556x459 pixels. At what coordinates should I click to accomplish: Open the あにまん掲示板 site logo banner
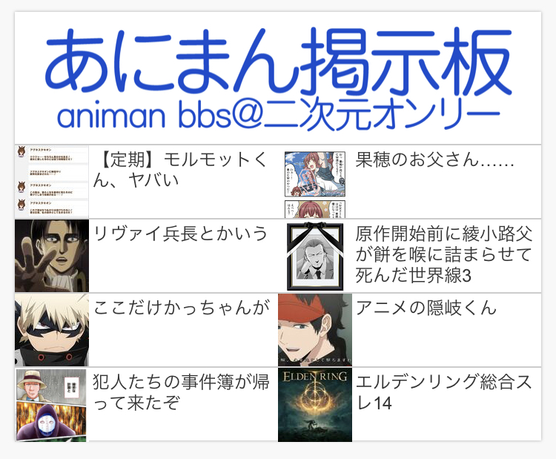278,78
